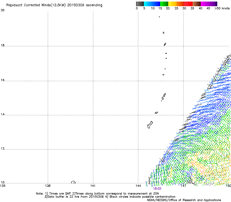Click the latitude label 20
Image resolution: width=231 pixels, height=202 pixels.
pyautogui.click(x=2, y=10)
